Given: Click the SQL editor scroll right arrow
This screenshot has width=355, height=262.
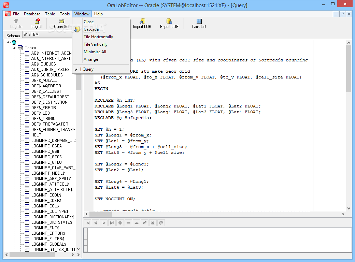Looking at the screenshot, I should click(x=343, y=214).
